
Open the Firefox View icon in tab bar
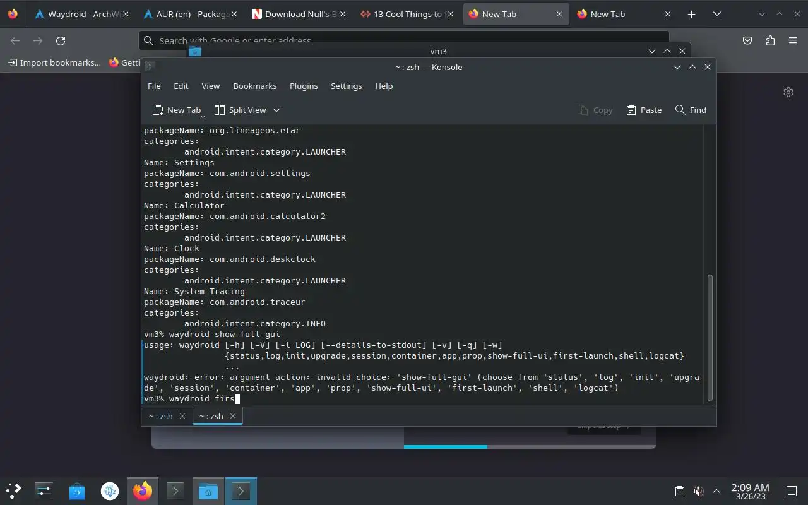click(13, 14)
